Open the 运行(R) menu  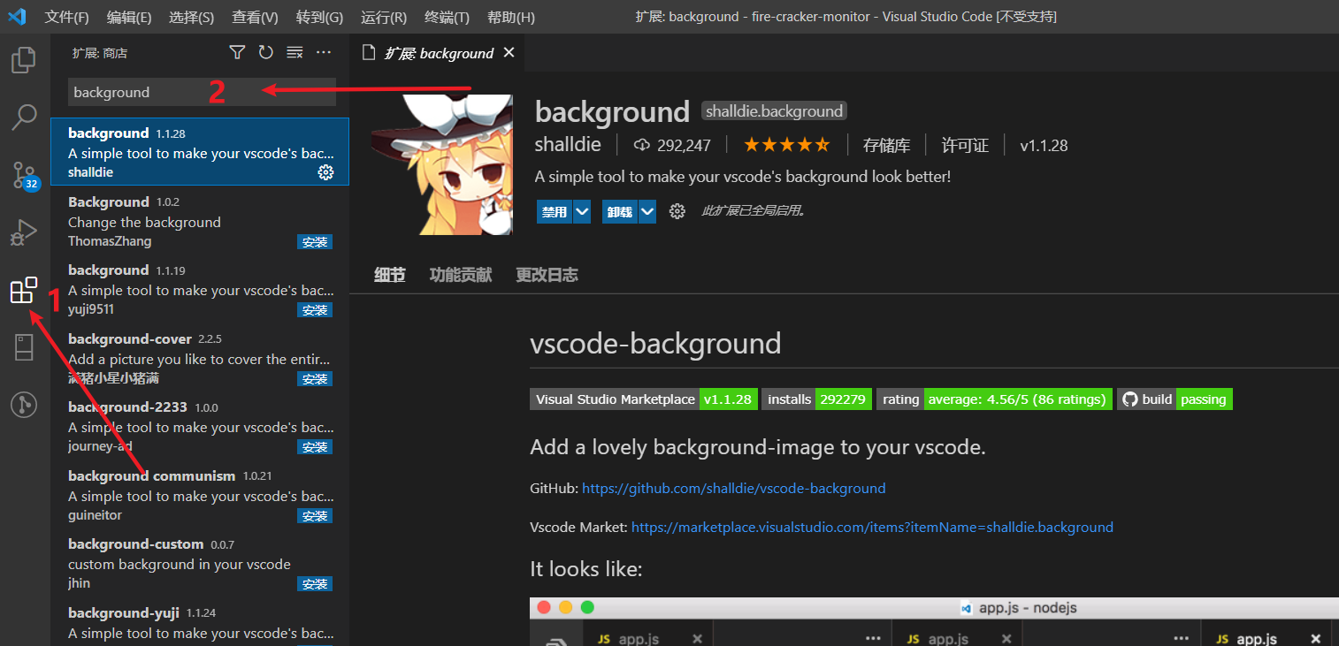click(x=384, y=17)
